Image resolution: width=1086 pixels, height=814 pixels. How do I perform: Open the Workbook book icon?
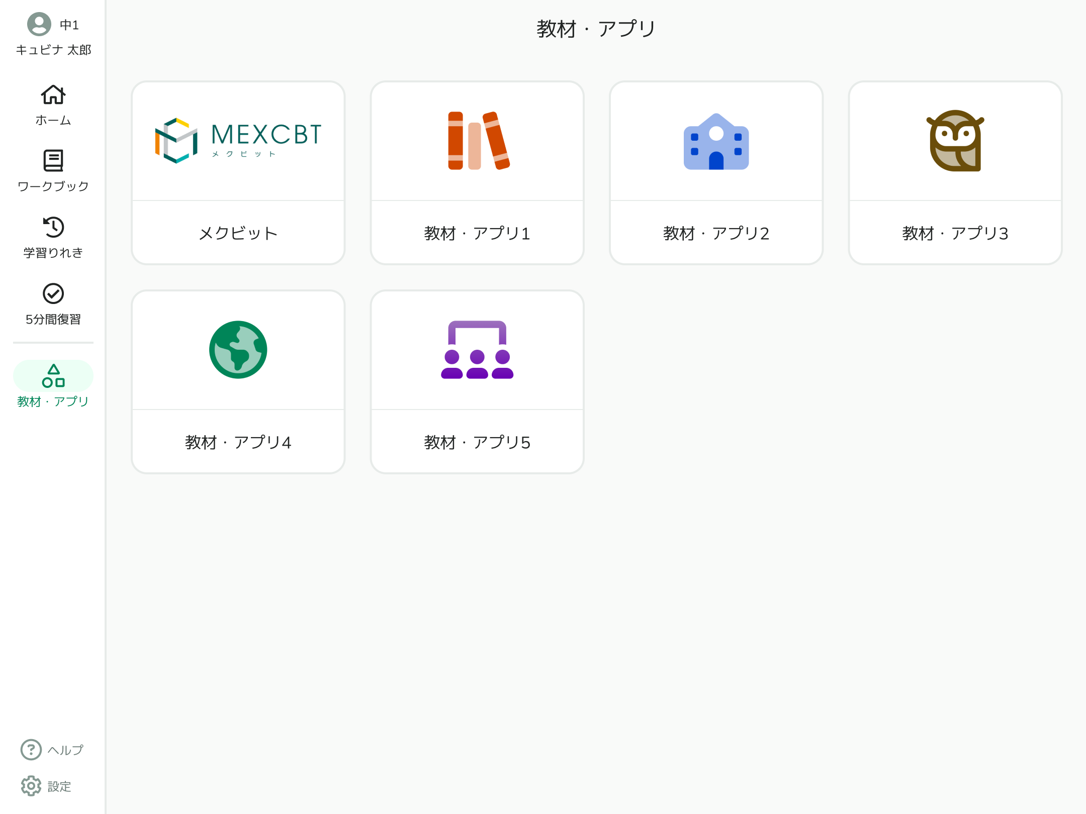coord(53,161)
